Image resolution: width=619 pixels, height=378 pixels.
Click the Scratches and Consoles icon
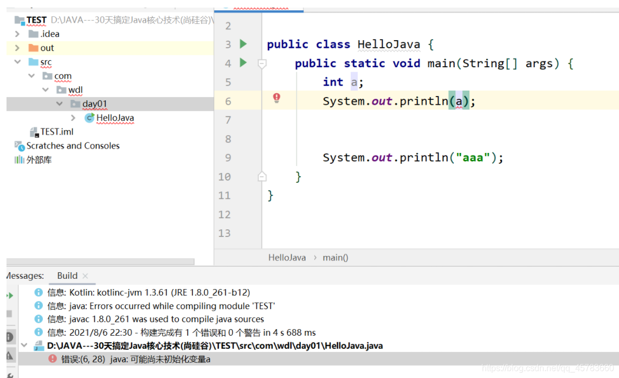point(20,146)
